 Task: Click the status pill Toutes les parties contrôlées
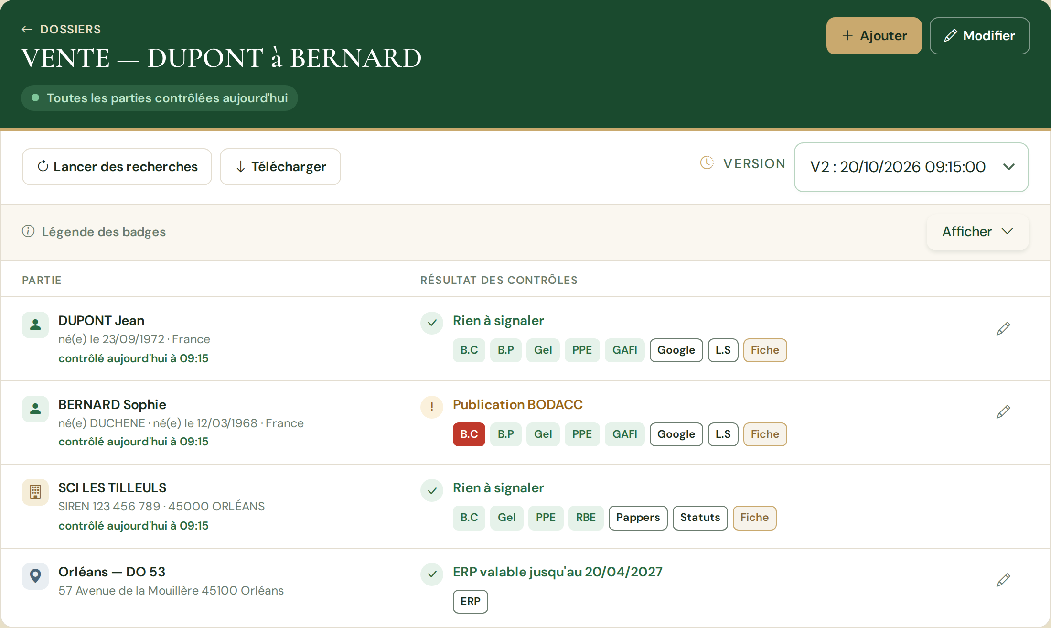(x=160, y=98)
